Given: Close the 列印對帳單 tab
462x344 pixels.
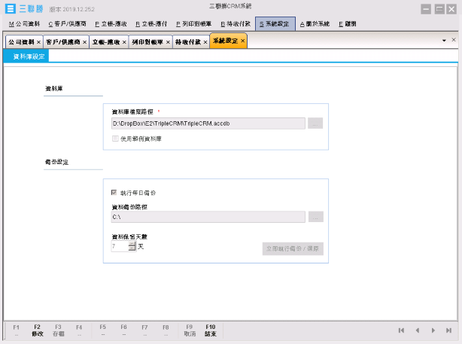Looking at the screenshot, I should pos(168,42).
